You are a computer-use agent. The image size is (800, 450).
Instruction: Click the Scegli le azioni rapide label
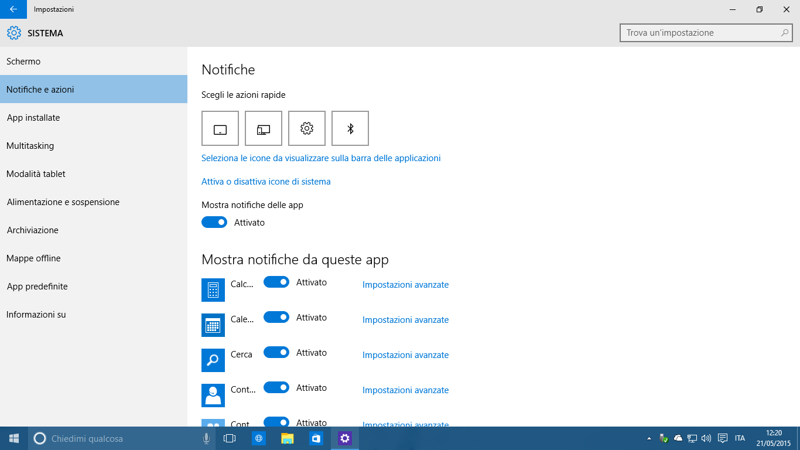click(x=244, y=95)
